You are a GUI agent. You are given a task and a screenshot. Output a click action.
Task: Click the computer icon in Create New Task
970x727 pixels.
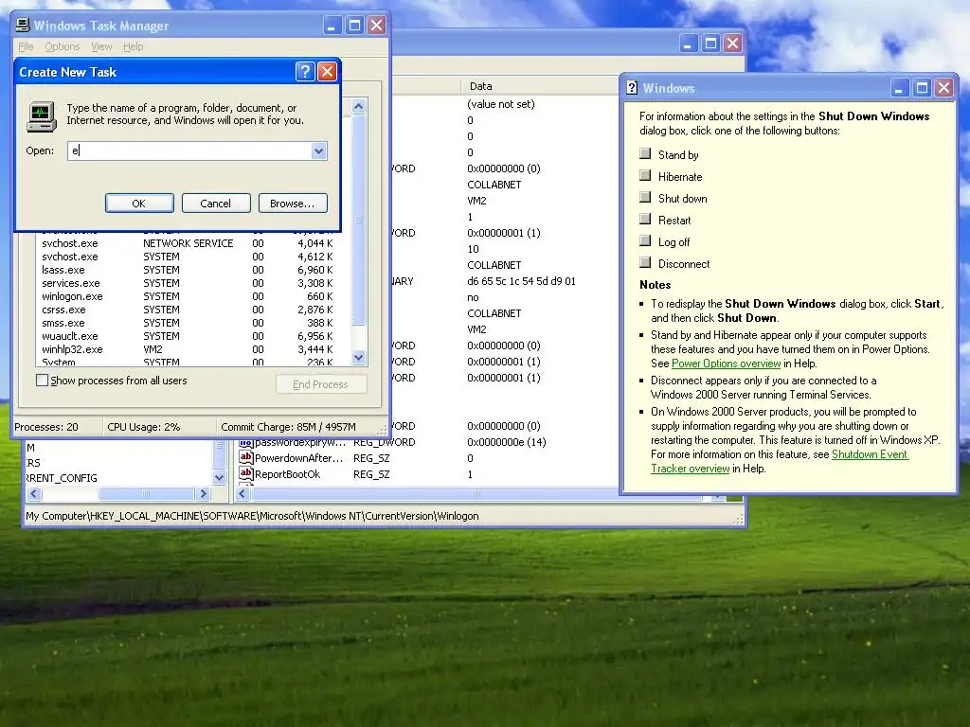(42, 116)
